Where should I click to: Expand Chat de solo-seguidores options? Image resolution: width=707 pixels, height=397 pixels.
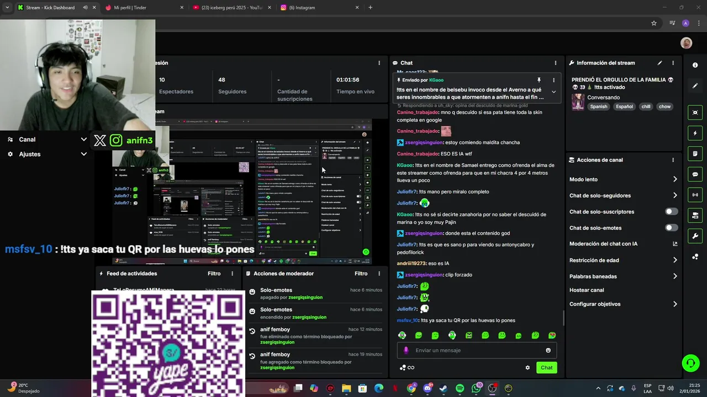click(675, 195)
